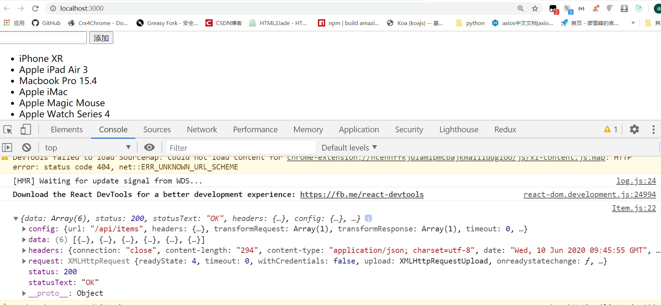Open DevTools settings gear
This screenshot has height=305, width=661.
(634, 129)
